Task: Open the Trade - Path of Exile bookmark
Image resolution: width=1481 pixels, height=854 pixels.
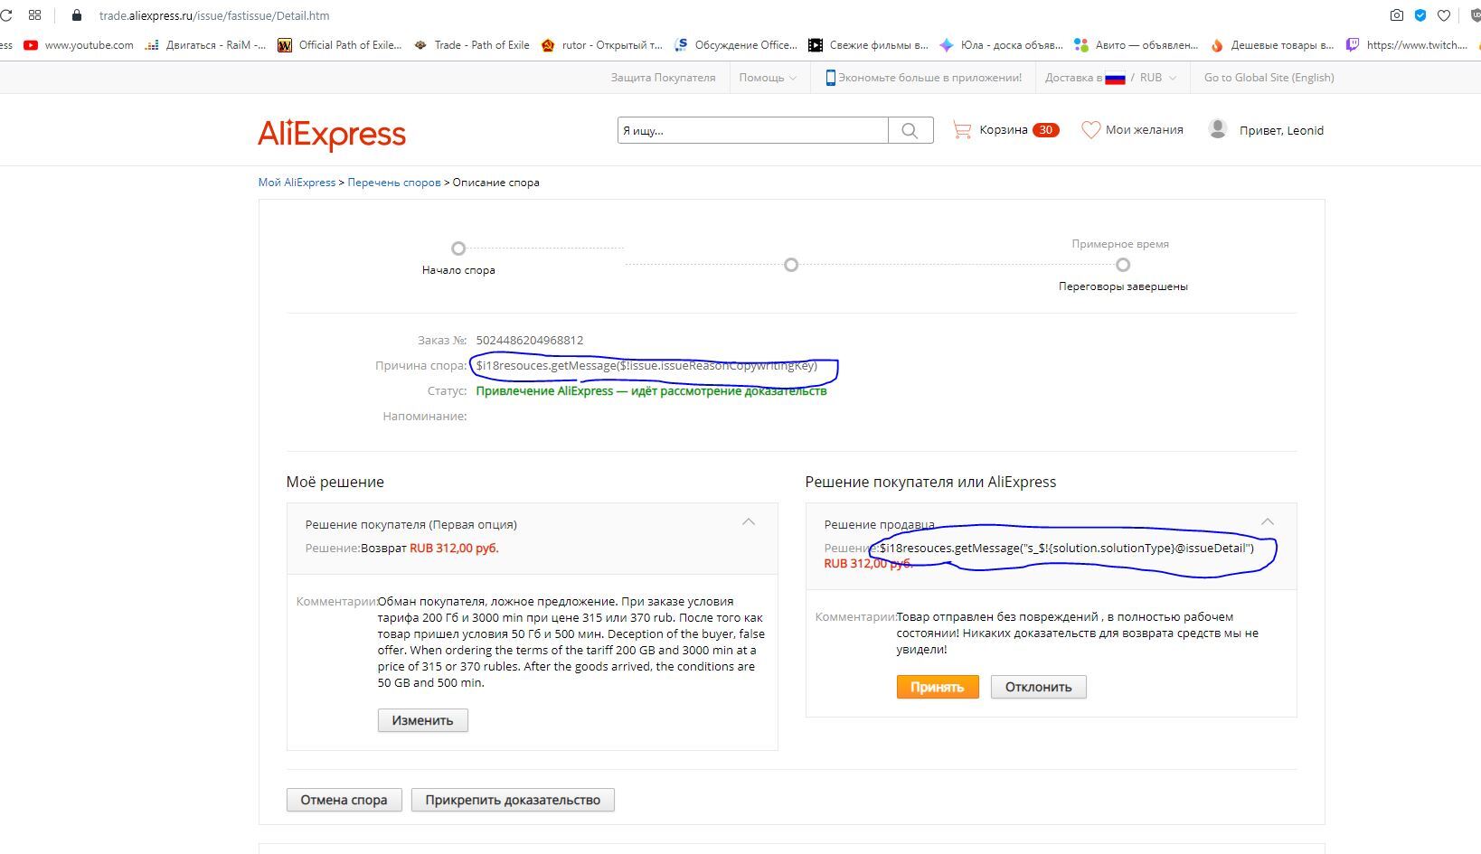Action: [x=472, y=45]
